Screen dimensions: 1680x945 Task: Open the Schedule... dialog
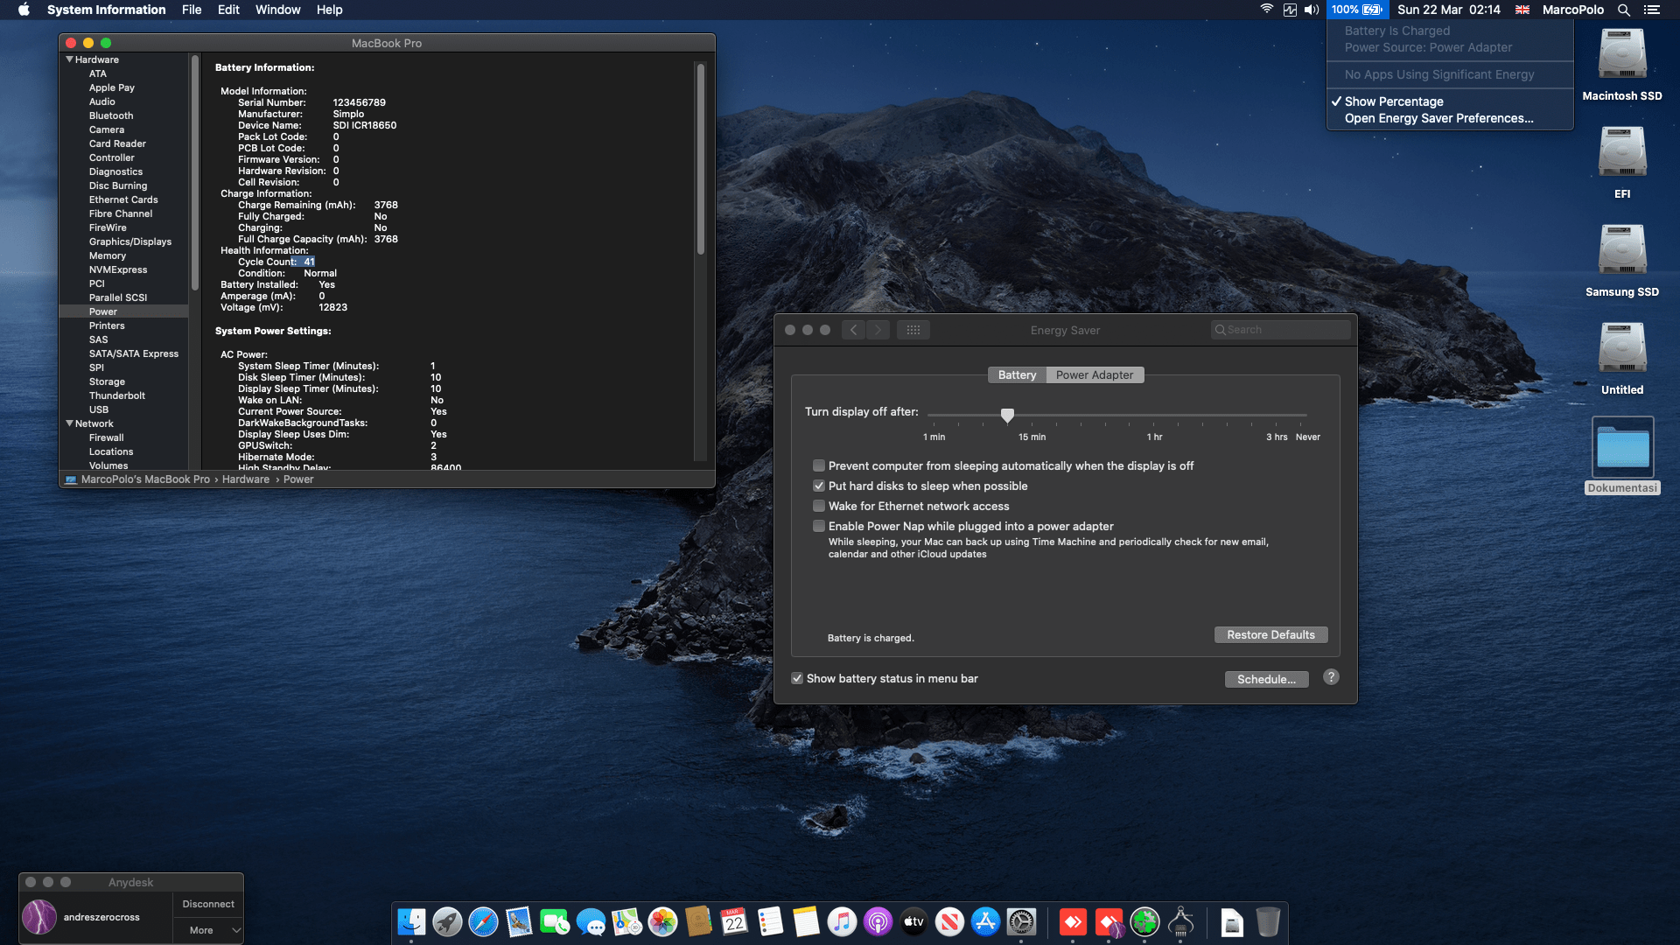coord(1266,679)
